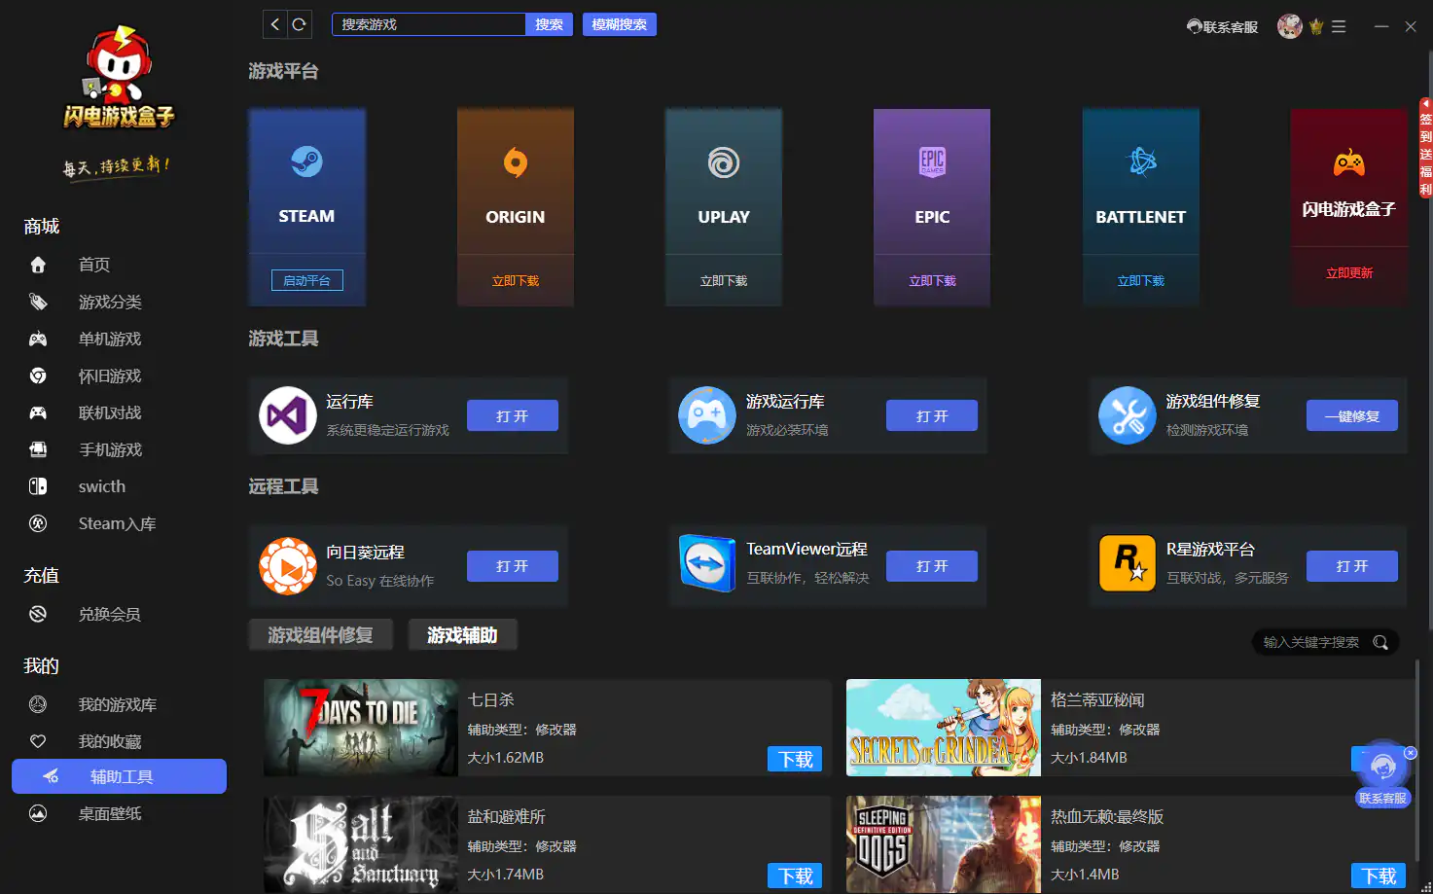The width and height of the screenshot is (1433, 894).
Task: Download Origin via 立即下载
Action: point(516,281)
